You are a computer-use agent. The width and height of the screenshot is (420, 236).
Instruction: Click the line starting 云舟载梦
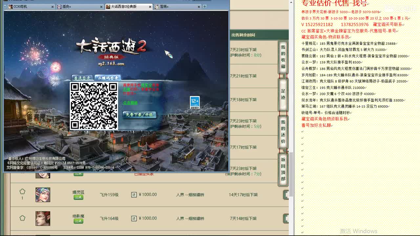click(x=356, y=69)
